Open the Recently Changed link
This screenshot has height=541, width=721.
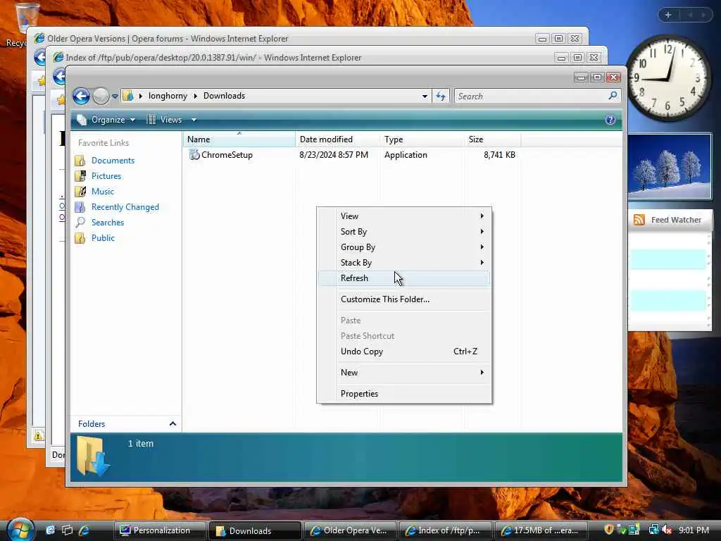[125, 207]
